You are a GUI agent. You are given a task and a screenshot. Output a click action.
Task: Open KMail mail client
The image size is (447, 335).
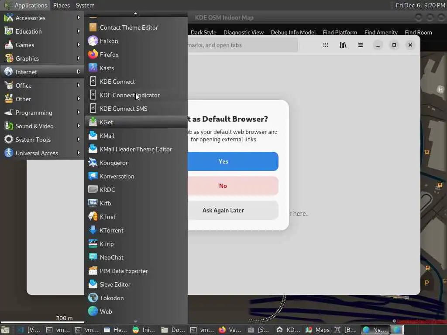136,136
